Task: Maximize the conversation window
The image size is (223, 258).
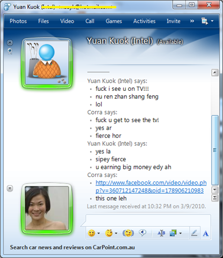Action: (x=192, y=5)
